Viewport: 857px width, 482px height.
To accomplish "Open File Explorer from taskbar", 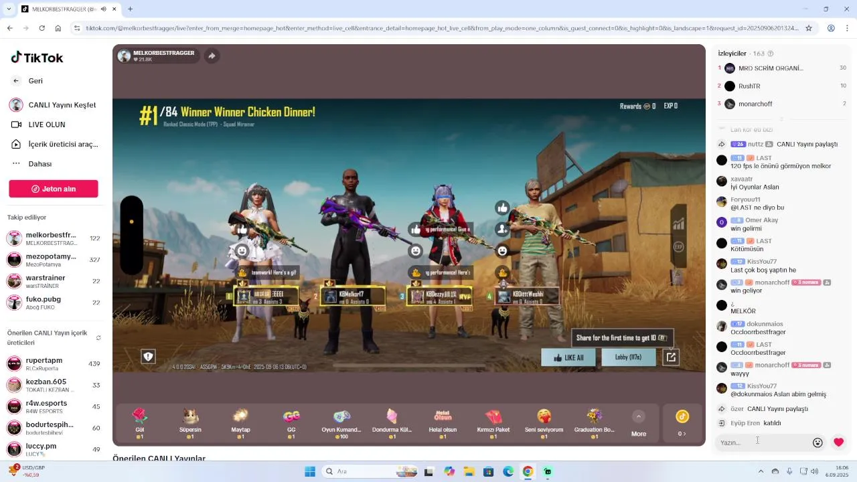I will point(469,471).
